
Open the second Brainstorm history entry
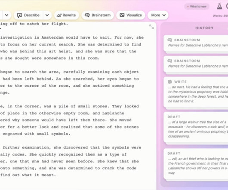196,64
